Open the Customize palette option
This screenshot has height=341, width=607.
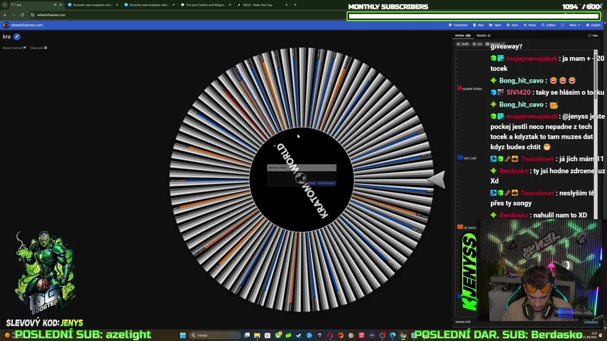tap(458, 25)
